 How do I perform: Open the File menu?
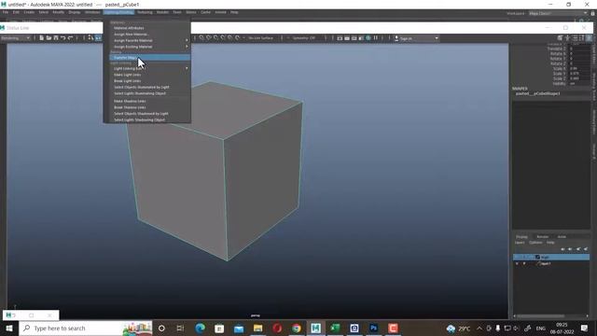(6, 12)
